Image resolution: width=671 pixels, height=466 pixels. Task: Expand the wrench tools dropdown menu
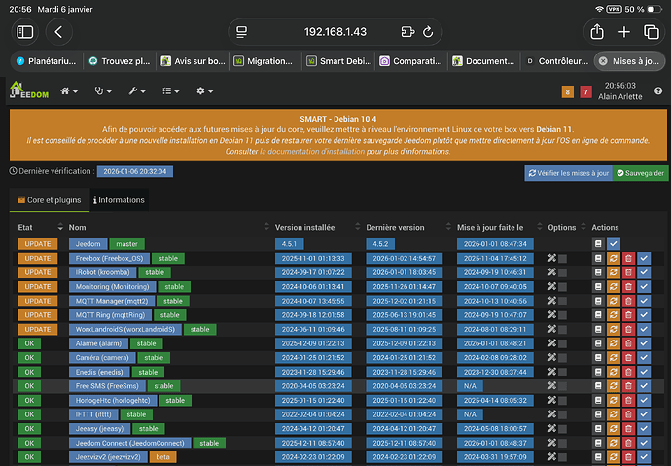(x=136, y=90)
